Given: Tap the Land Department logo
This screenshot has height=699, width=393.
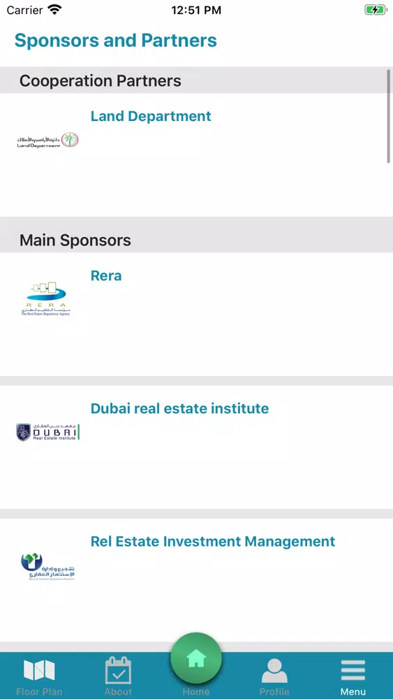Looking at the screenshot, I should tap(47, 140).
